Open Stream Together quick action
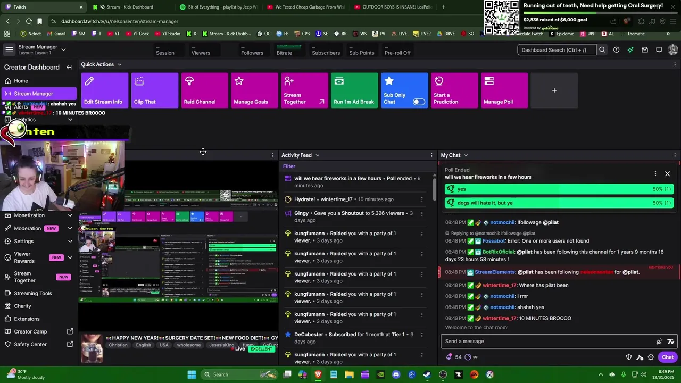Screen dimensions: 681x383 click(304, 90)
